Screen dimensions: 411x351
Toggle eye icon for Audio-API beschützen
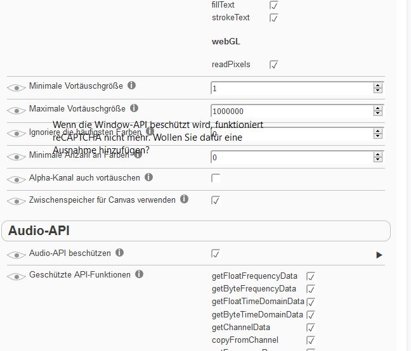pyautogui.click(x=16, y=255)
